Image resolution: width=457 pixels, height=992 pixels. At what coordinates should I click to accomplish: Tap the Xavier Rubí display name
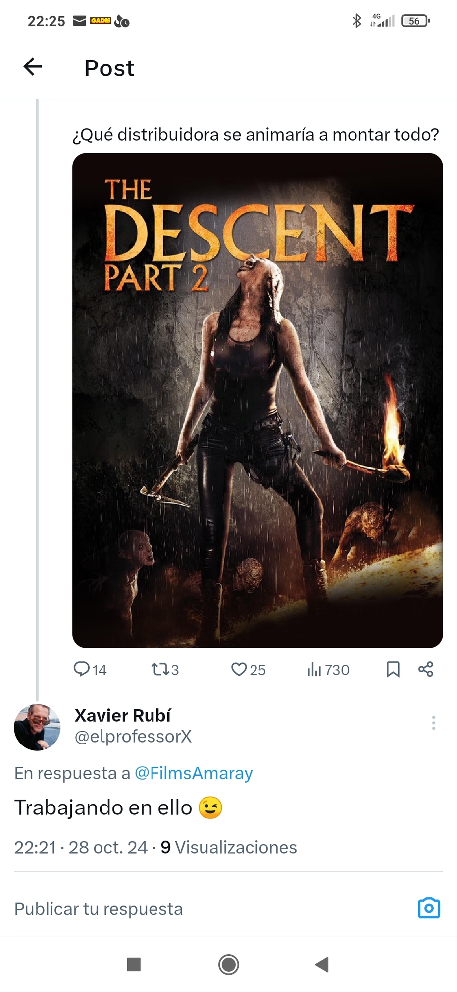pos(123,715)
